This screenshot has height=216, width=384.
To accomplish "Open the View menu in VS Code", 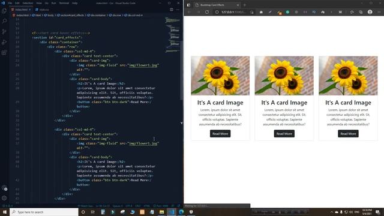I will (x=39, y=3).
